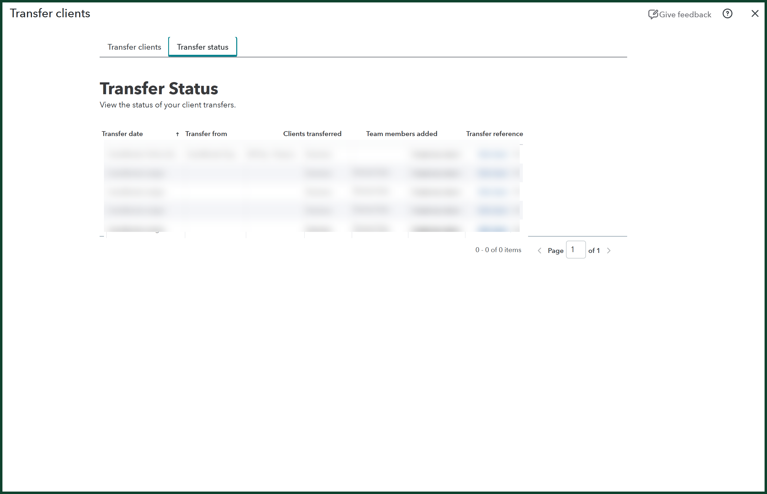Image resolution: width=767 pixels, height=494 pixels.
Task: Sort by Clients transferred column header
Action: pos(312,134)
